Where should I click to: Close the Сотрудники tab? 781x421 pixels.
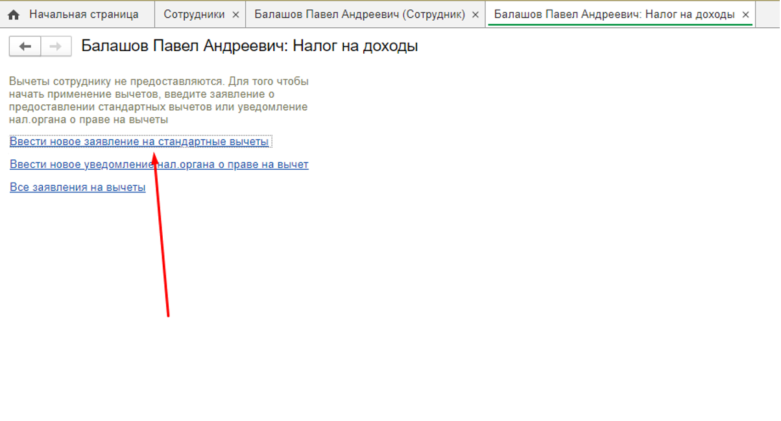tap(235, 14)
